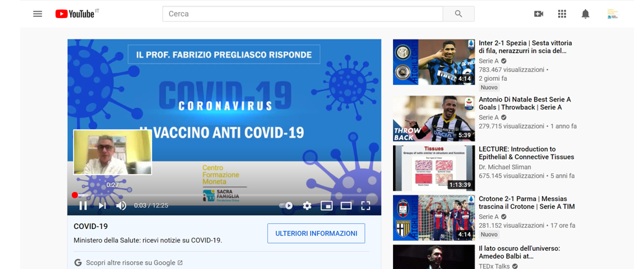Pause the video playback
Image resolution: width=634 pixels, height=269 pixels.
83,206
